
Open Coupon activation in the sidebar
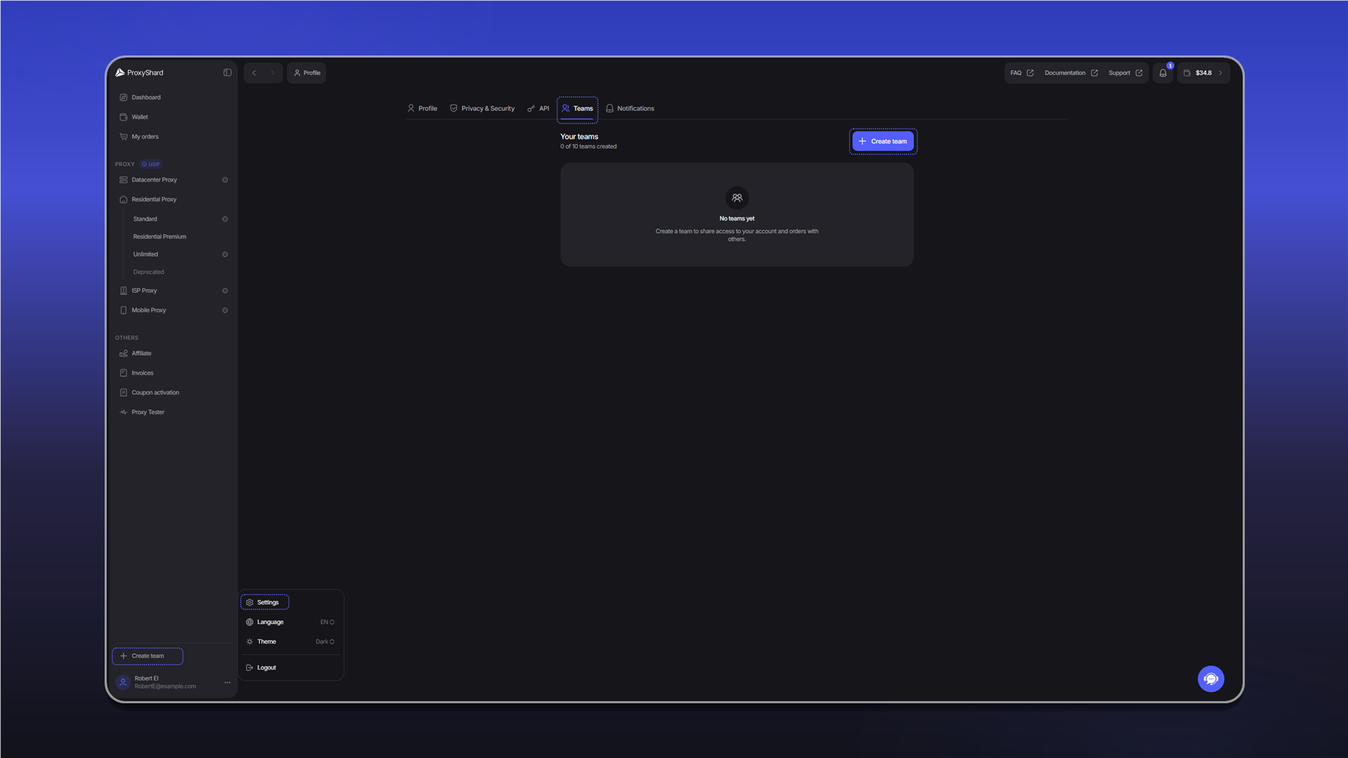tap(173, 393)
